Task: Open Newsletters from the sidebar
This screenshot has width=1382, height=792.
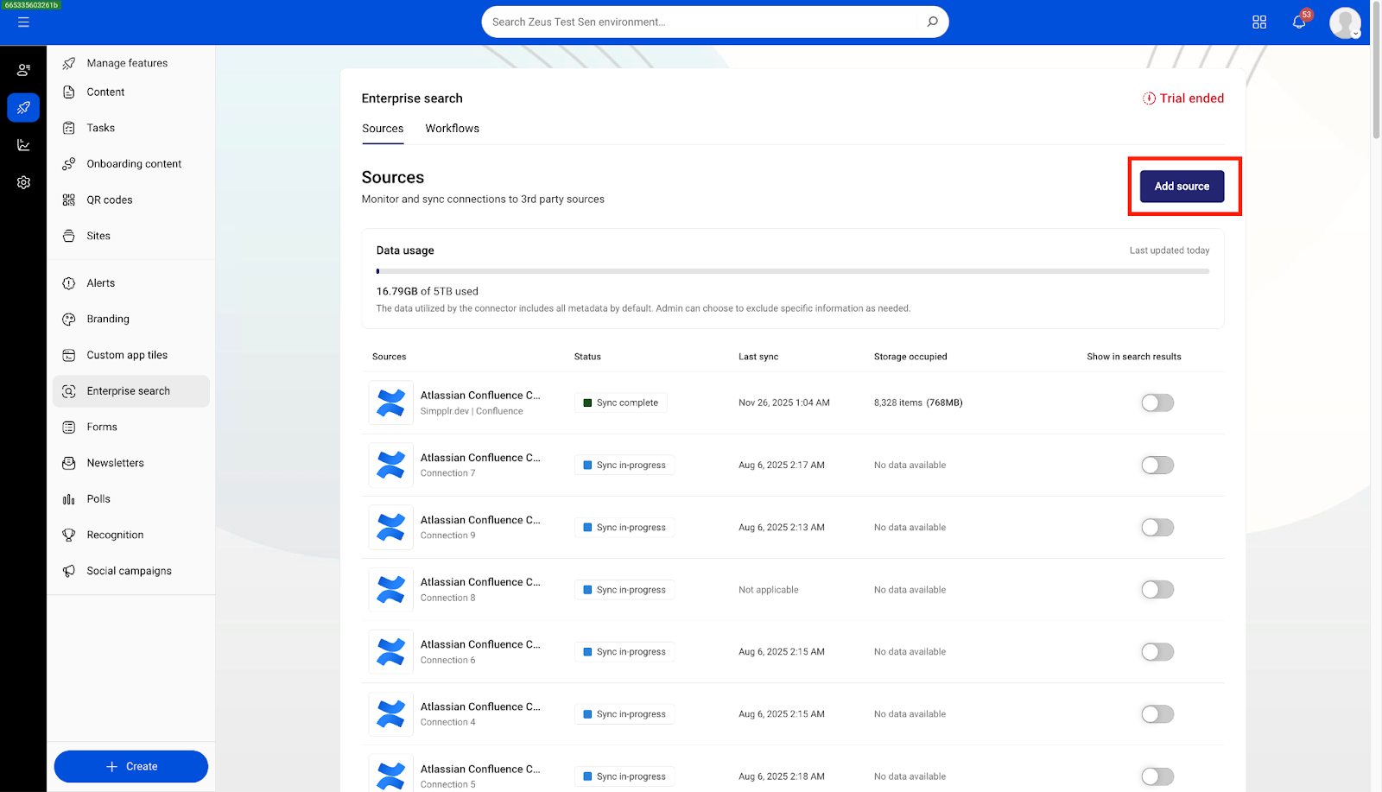Action: (115, 463)
